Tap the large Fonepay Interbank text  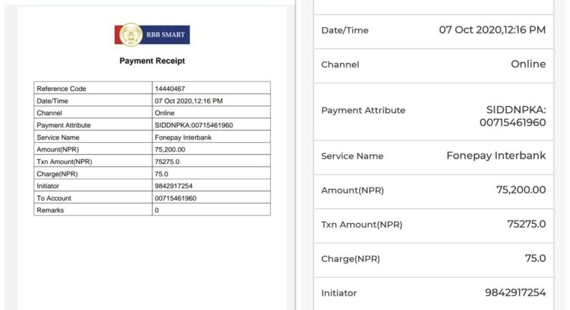tap(496, 156)
